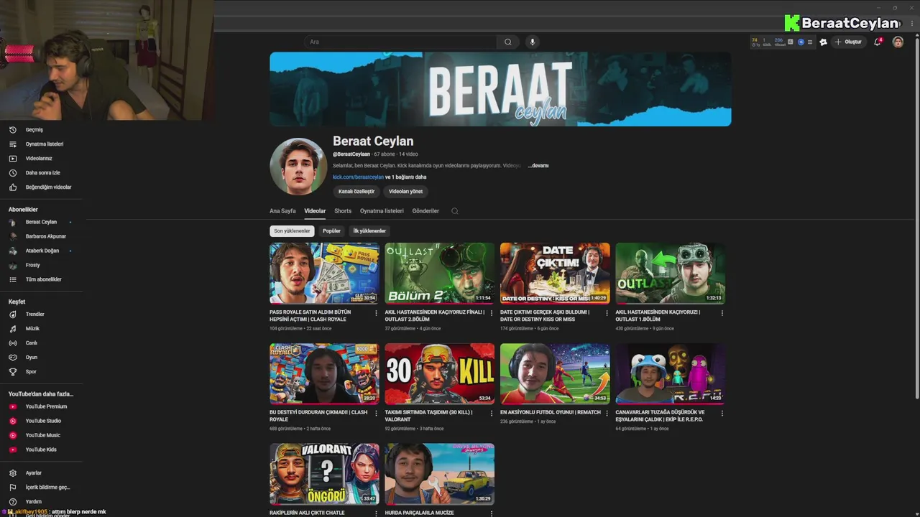The width and height of the screenshot is (920, 517).
Task: Expand channel description with ...devamı
Action: pyautogui.click(x=538, y=166)
